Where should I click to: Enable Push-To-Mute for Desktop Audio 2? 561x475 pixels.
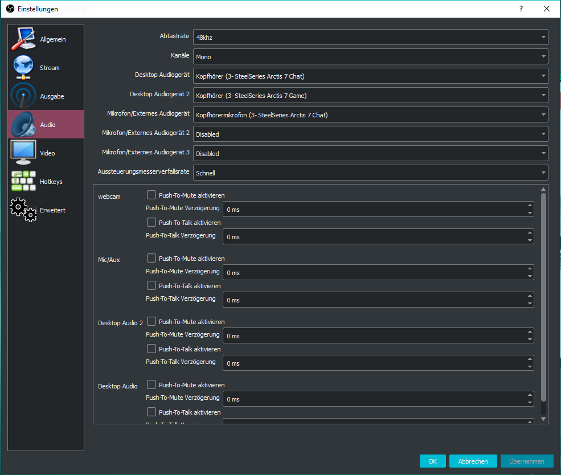(151, 321)
